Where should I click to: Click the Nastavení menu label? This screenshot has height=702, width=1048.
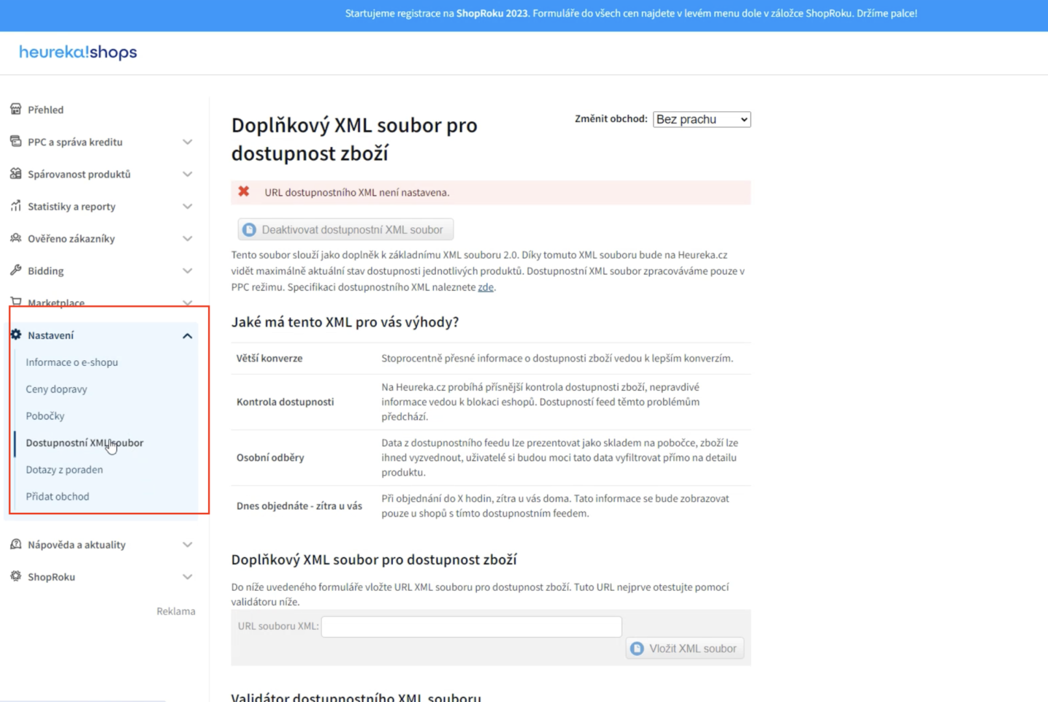pos(51,335)
